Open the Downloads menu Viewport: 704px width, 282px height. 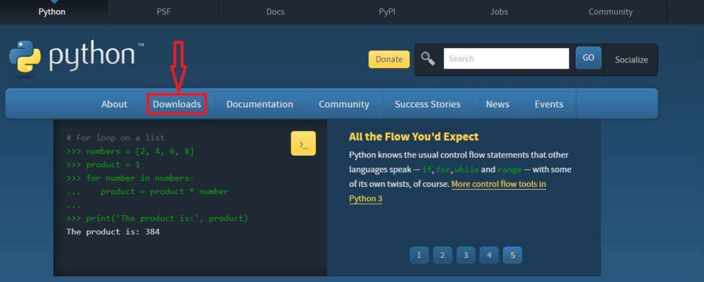coord(177,104)
